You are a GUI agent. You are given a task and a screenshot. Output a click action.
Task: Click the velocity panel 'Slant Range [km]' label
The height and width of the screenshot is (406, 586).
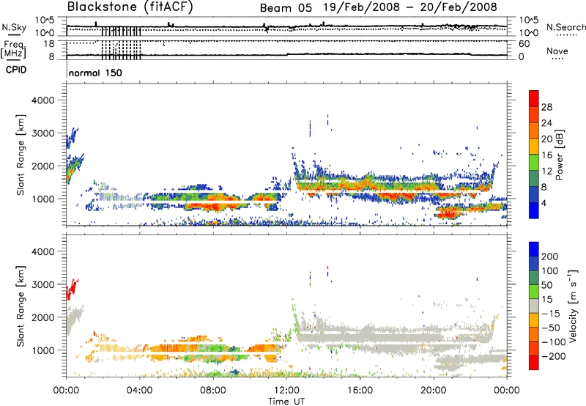point(21,306)
